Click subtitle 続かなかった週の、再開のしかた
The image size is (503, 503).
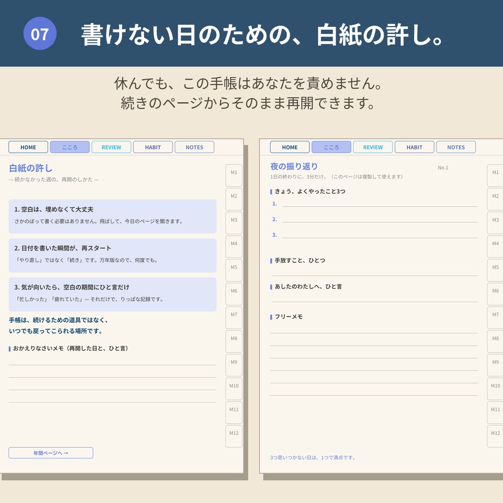tap(54, 179)
